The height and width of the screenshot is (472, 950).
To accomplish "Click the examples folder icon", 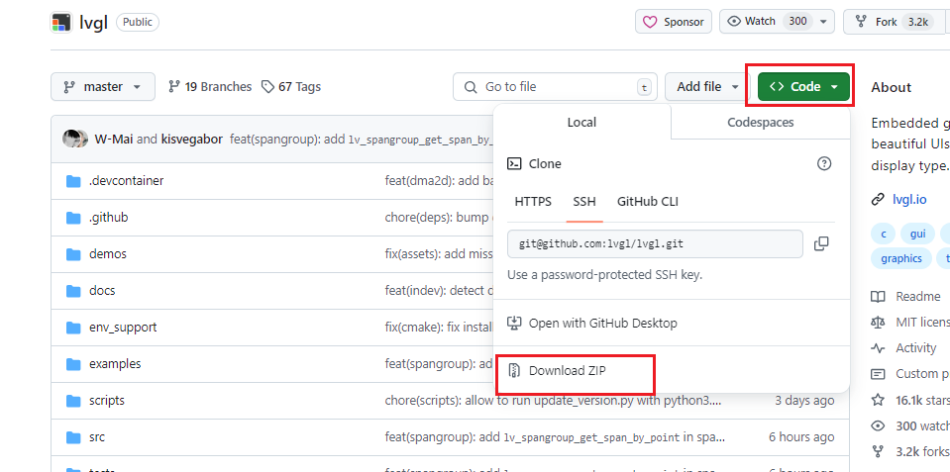I will (73, 364).
